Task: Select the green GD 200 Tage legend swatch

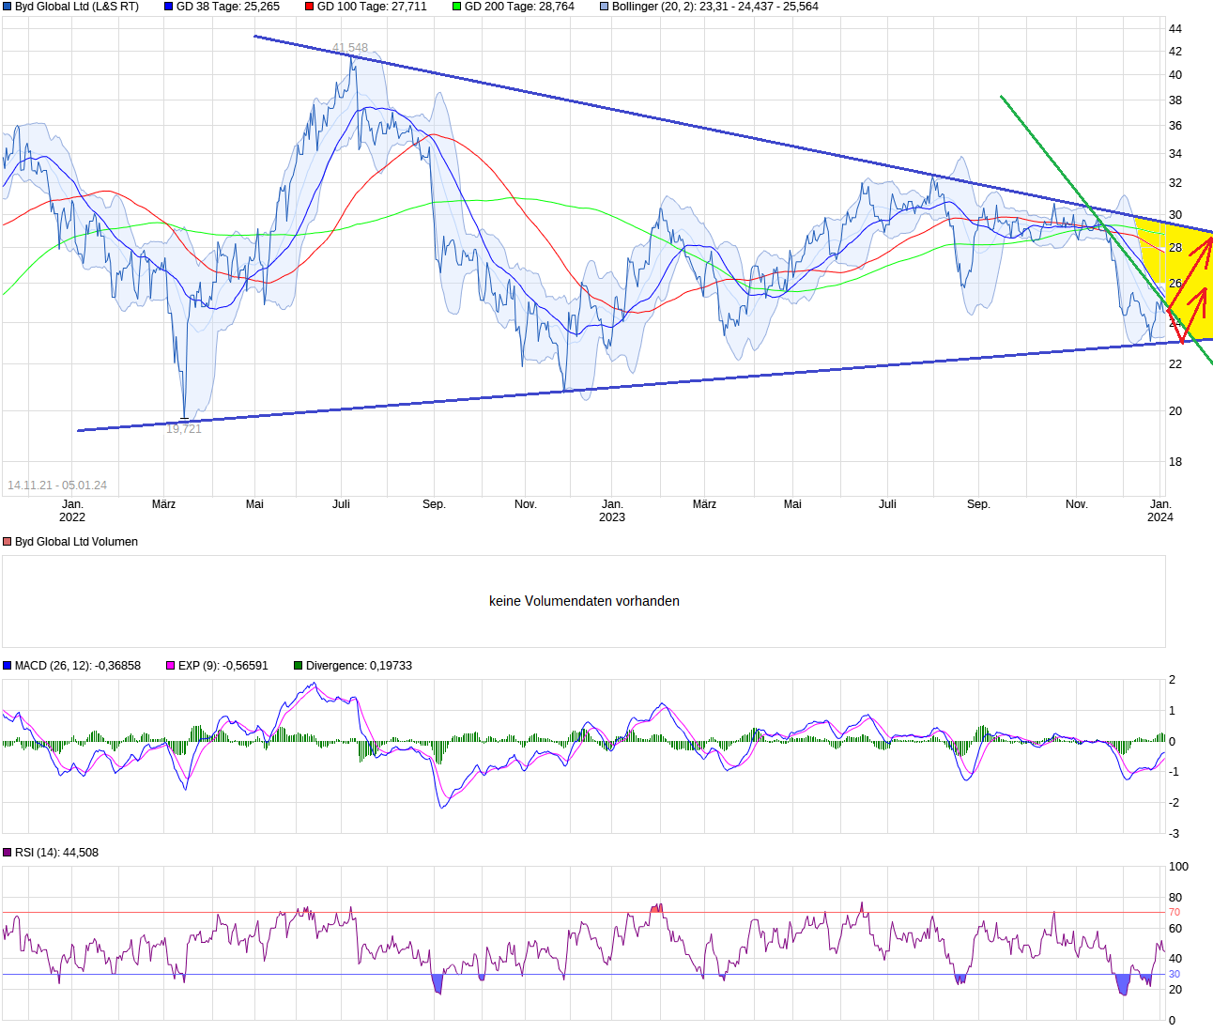Action: tap(457, 7)
